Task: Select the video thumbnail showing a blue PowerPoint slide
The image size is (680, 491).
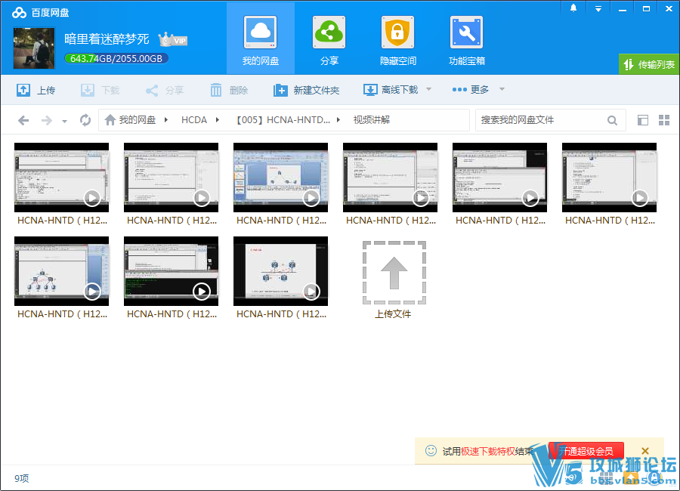Action: 280,178
